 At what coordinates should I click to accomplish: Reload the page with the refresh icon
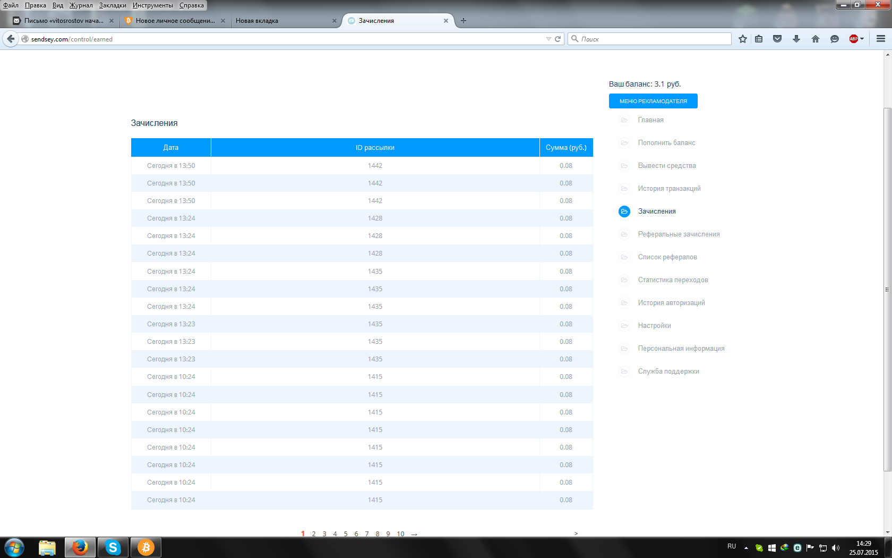pos(558,39)
